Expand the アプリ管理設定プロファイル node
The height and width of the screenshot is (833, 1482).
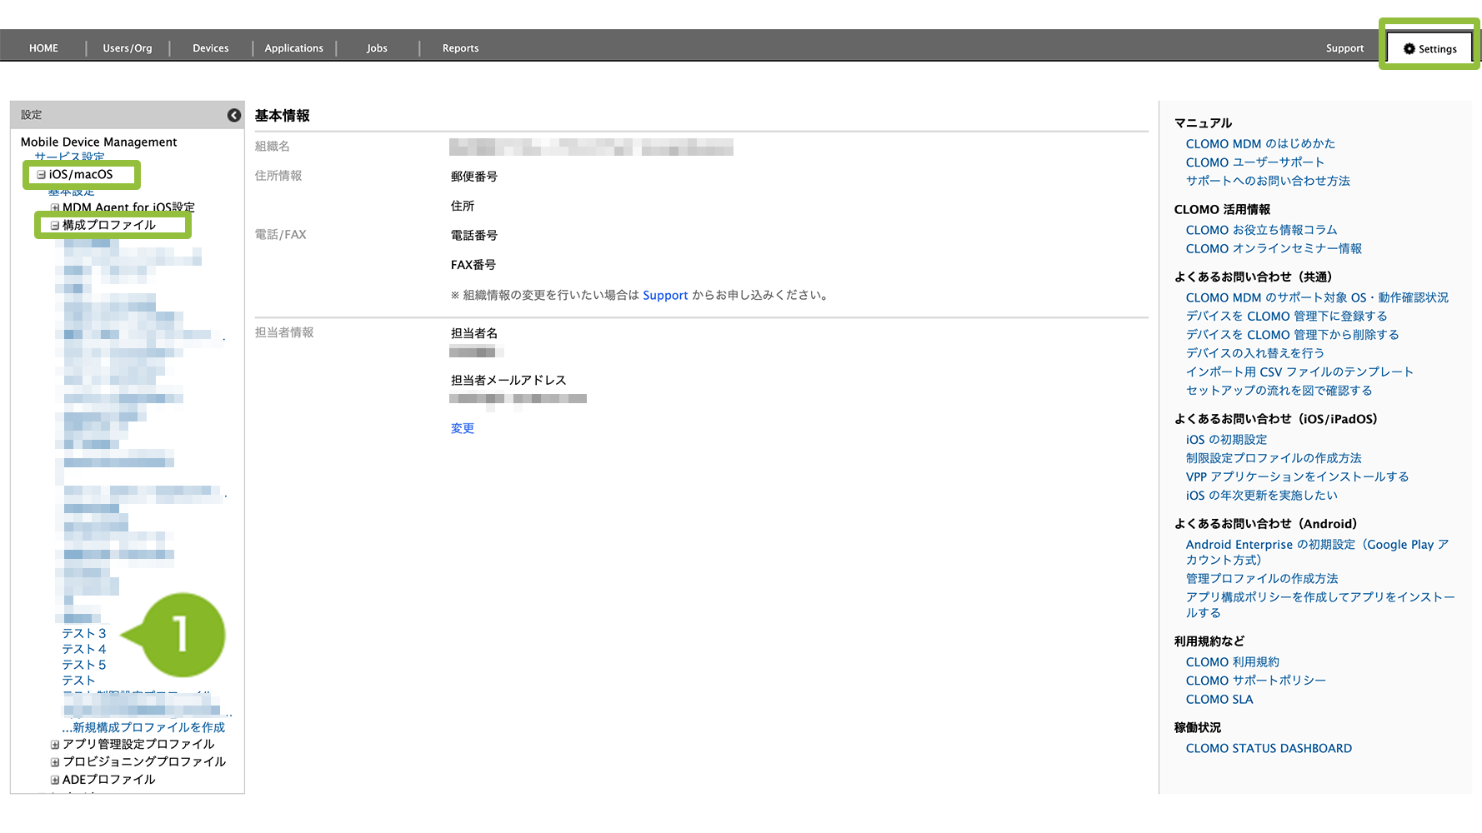(x=55, y=745)
